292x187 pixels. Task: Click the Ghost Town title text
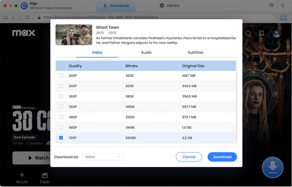point(107,27)
